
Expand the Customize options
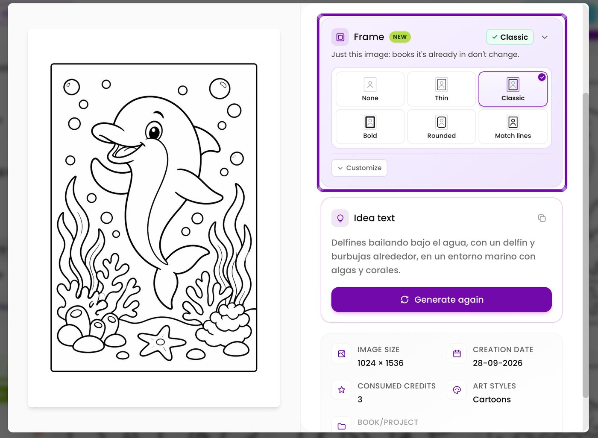pos(359,168)
